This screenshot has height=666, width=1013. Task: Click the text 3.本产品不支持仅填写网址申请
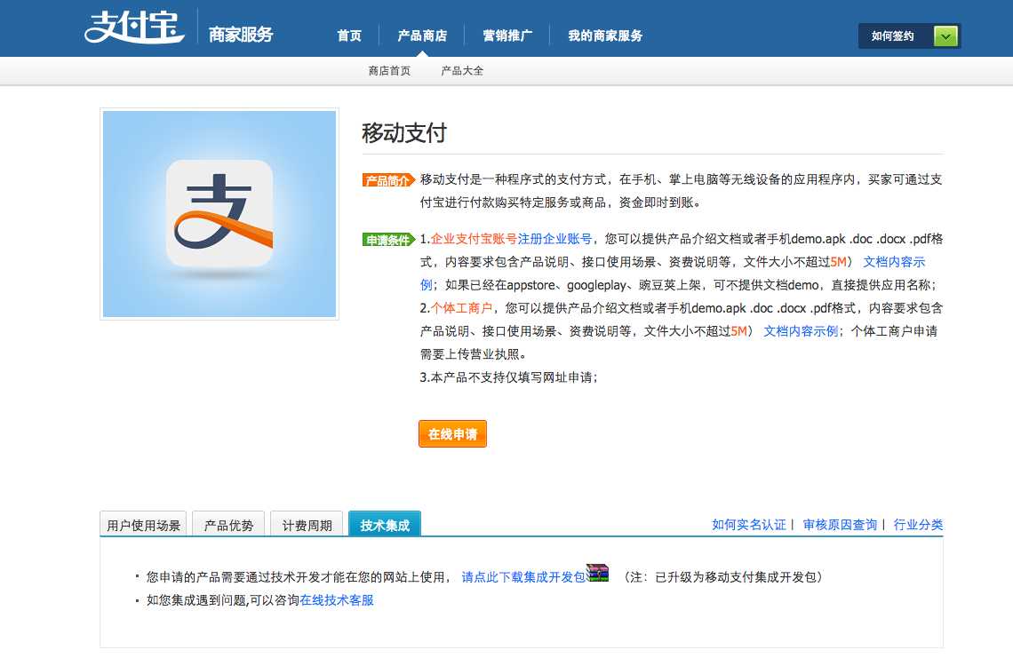508,377
